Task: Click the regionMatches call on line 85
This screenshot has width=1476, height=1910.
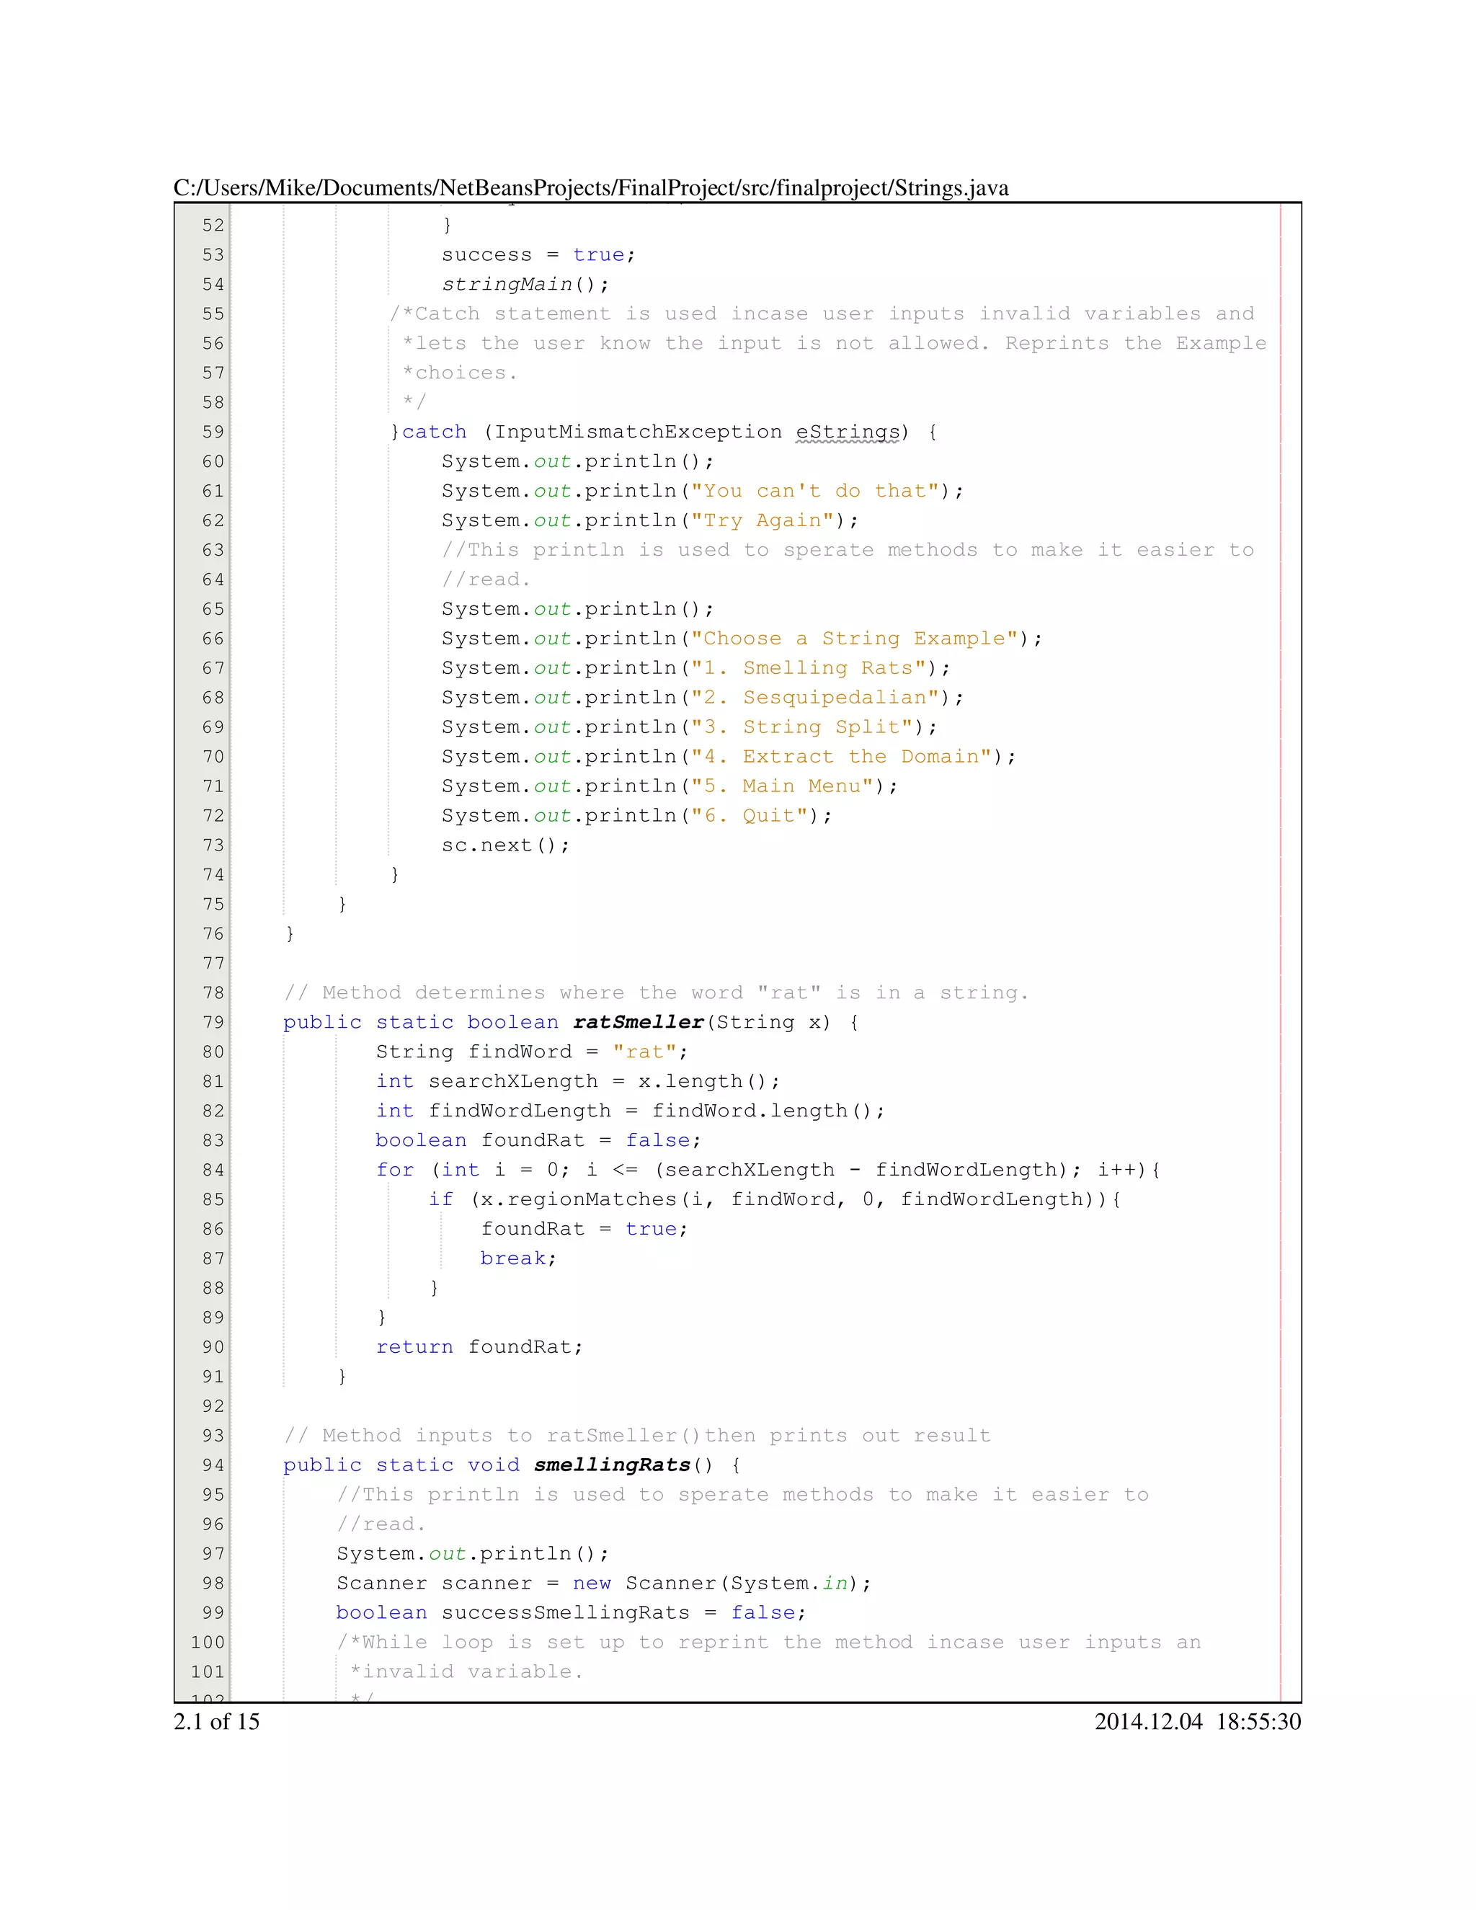Action: click(592, 1200)
